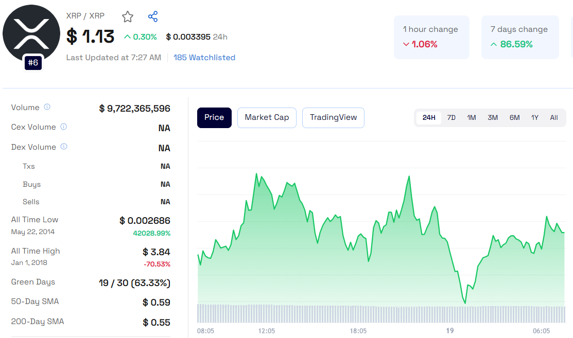The image size is (573, 338).
Task: Open the 185 Watchlisted link
Action: [204, 58]
